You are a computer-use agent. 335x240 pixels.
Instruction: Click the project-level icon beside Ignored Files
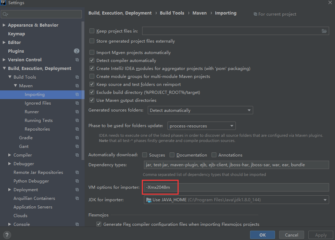click(x=77, y=103)
